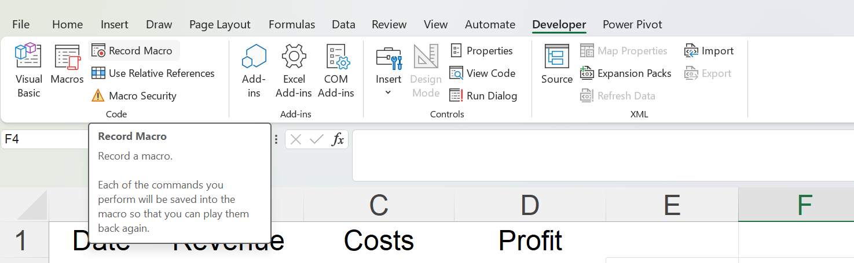The height and width of the screenshot is (263, 854).
Task: Open Excel Add-ins manager
Action: (x=294, y=71)
